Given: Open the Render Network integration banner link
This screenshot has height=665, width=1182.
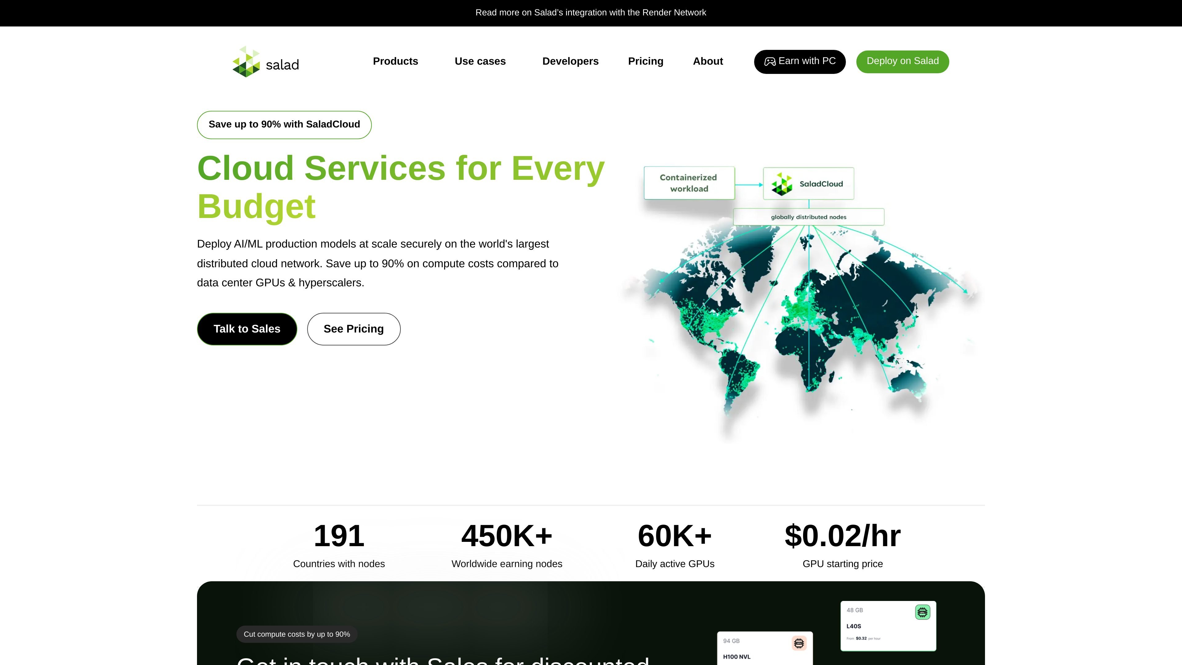Looking at the screenshot, I should point(591,13).
